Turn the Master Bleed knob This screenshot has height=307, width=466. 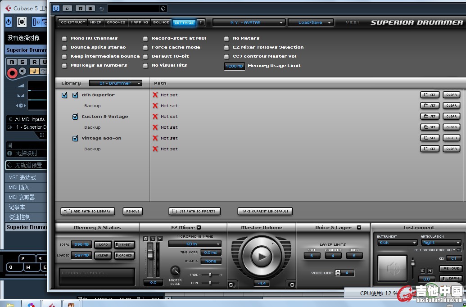[x=175, y=271]
